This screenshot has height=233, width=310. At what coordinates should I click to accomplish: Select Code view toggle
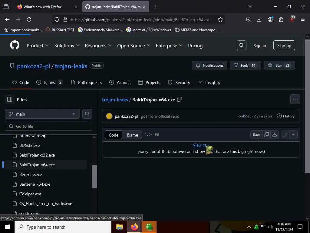tap(114, 135)
